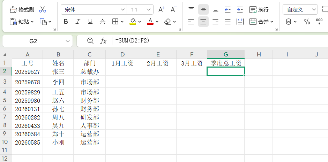The image size is (328, 162).
Task: Apply red font color
Action: coord(150,22)
